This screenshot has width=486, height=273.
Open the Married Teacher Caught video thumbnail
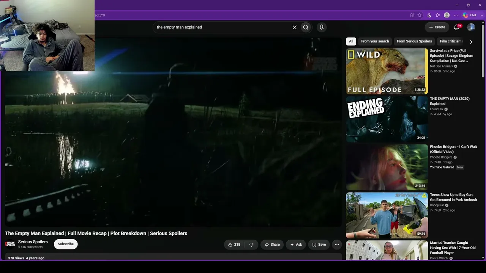[387, 250]
